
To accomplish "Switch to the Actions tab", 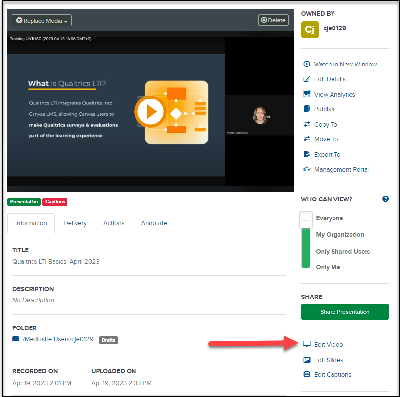I will pyautogui.click(x=114, y=223).
